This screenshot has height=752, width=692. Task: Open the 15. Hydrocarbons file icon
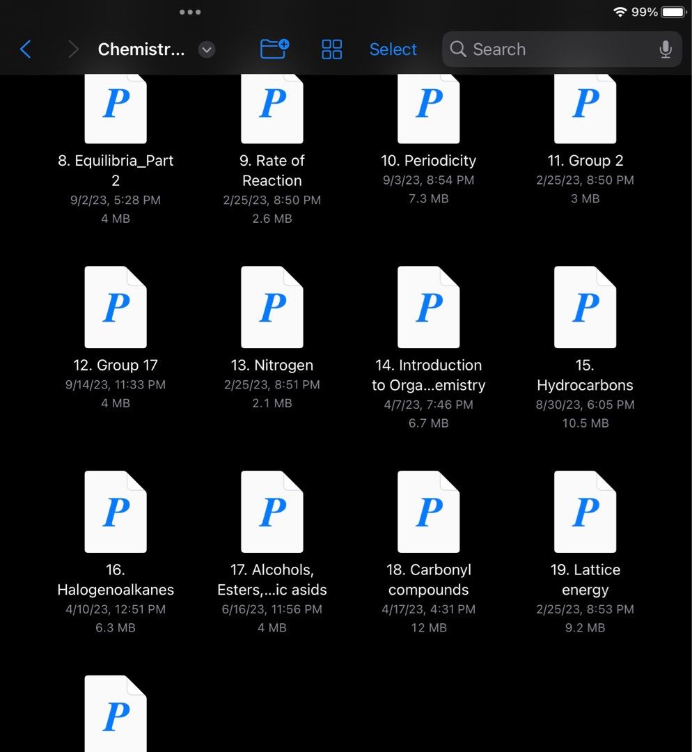point(585,307)
